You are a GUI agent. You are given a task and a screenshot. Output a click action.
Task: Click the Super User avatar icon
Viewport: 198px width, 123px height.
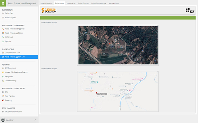pos(3,120)
